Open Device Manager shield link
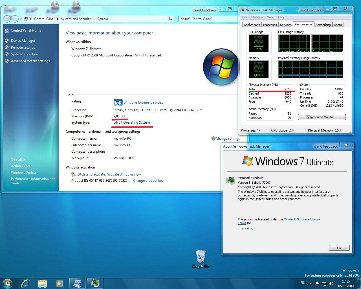This screenshot has width=361, height=289. [23, 41]
